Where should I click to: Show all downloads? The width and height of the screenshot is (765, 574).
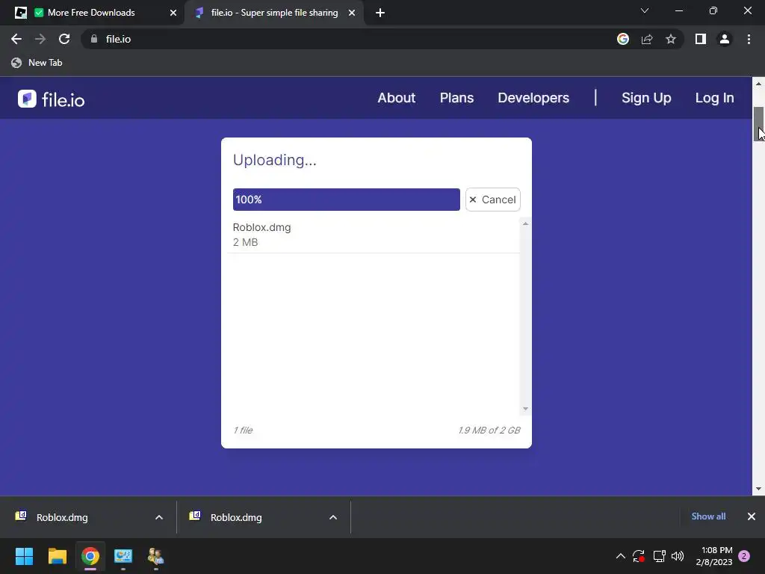708,516
